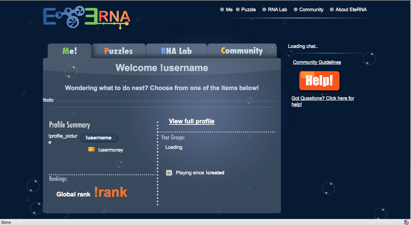Click the Welcome !username heading

[162, 68]
